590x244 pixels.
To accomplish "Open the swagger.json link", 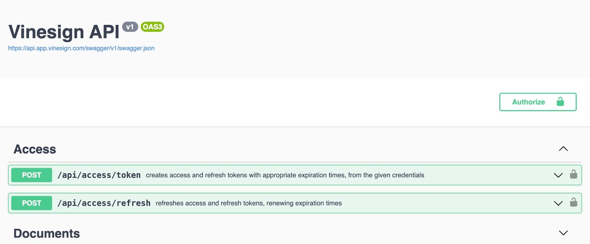I will (81, 48).
